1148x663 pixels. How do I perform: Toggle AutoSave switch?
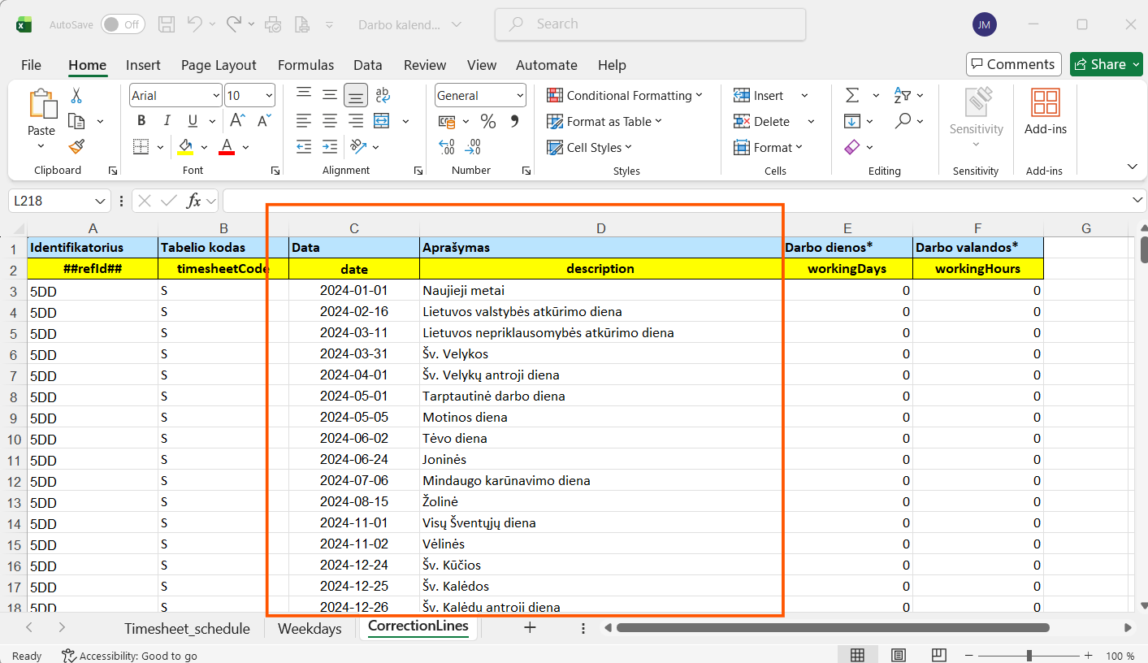point(123,24)
